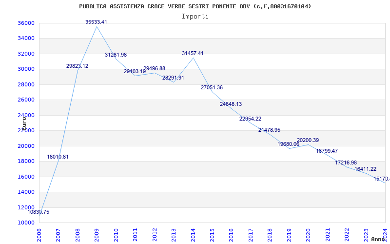Select the 16411.22 data label
Image resolution: width=390 pixels, height=244 pixels.
point(365,169)
